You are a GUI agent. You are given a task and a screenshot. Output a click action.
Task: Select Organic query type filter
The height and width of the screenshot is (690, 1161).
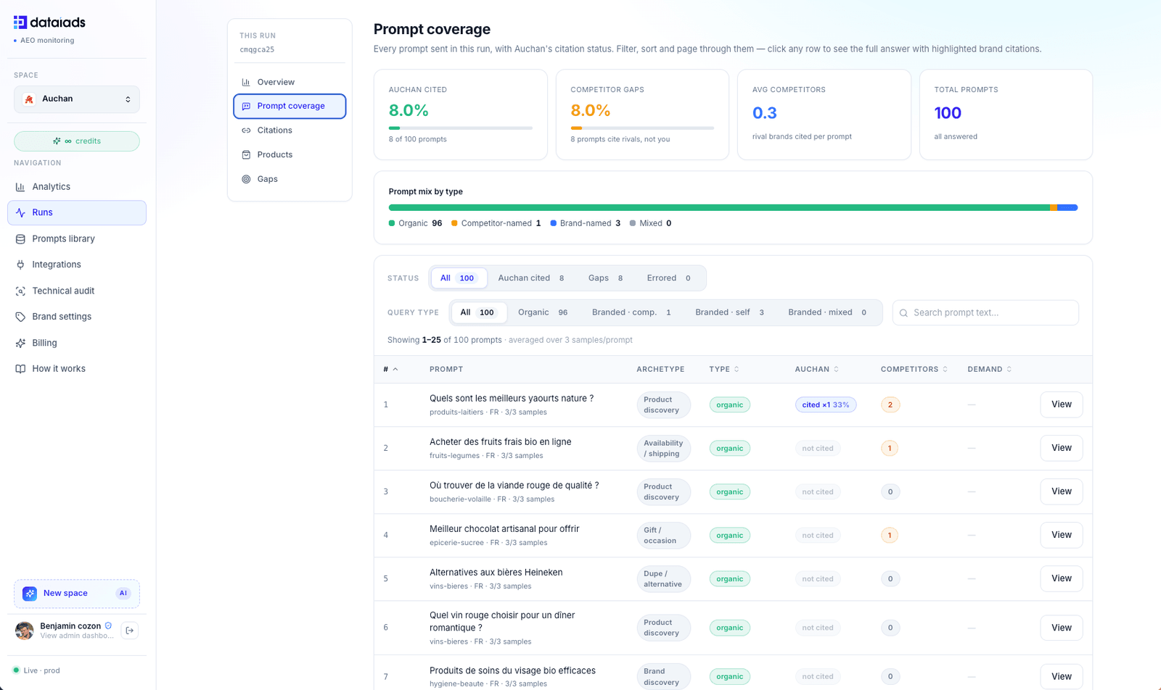(543, 312)
